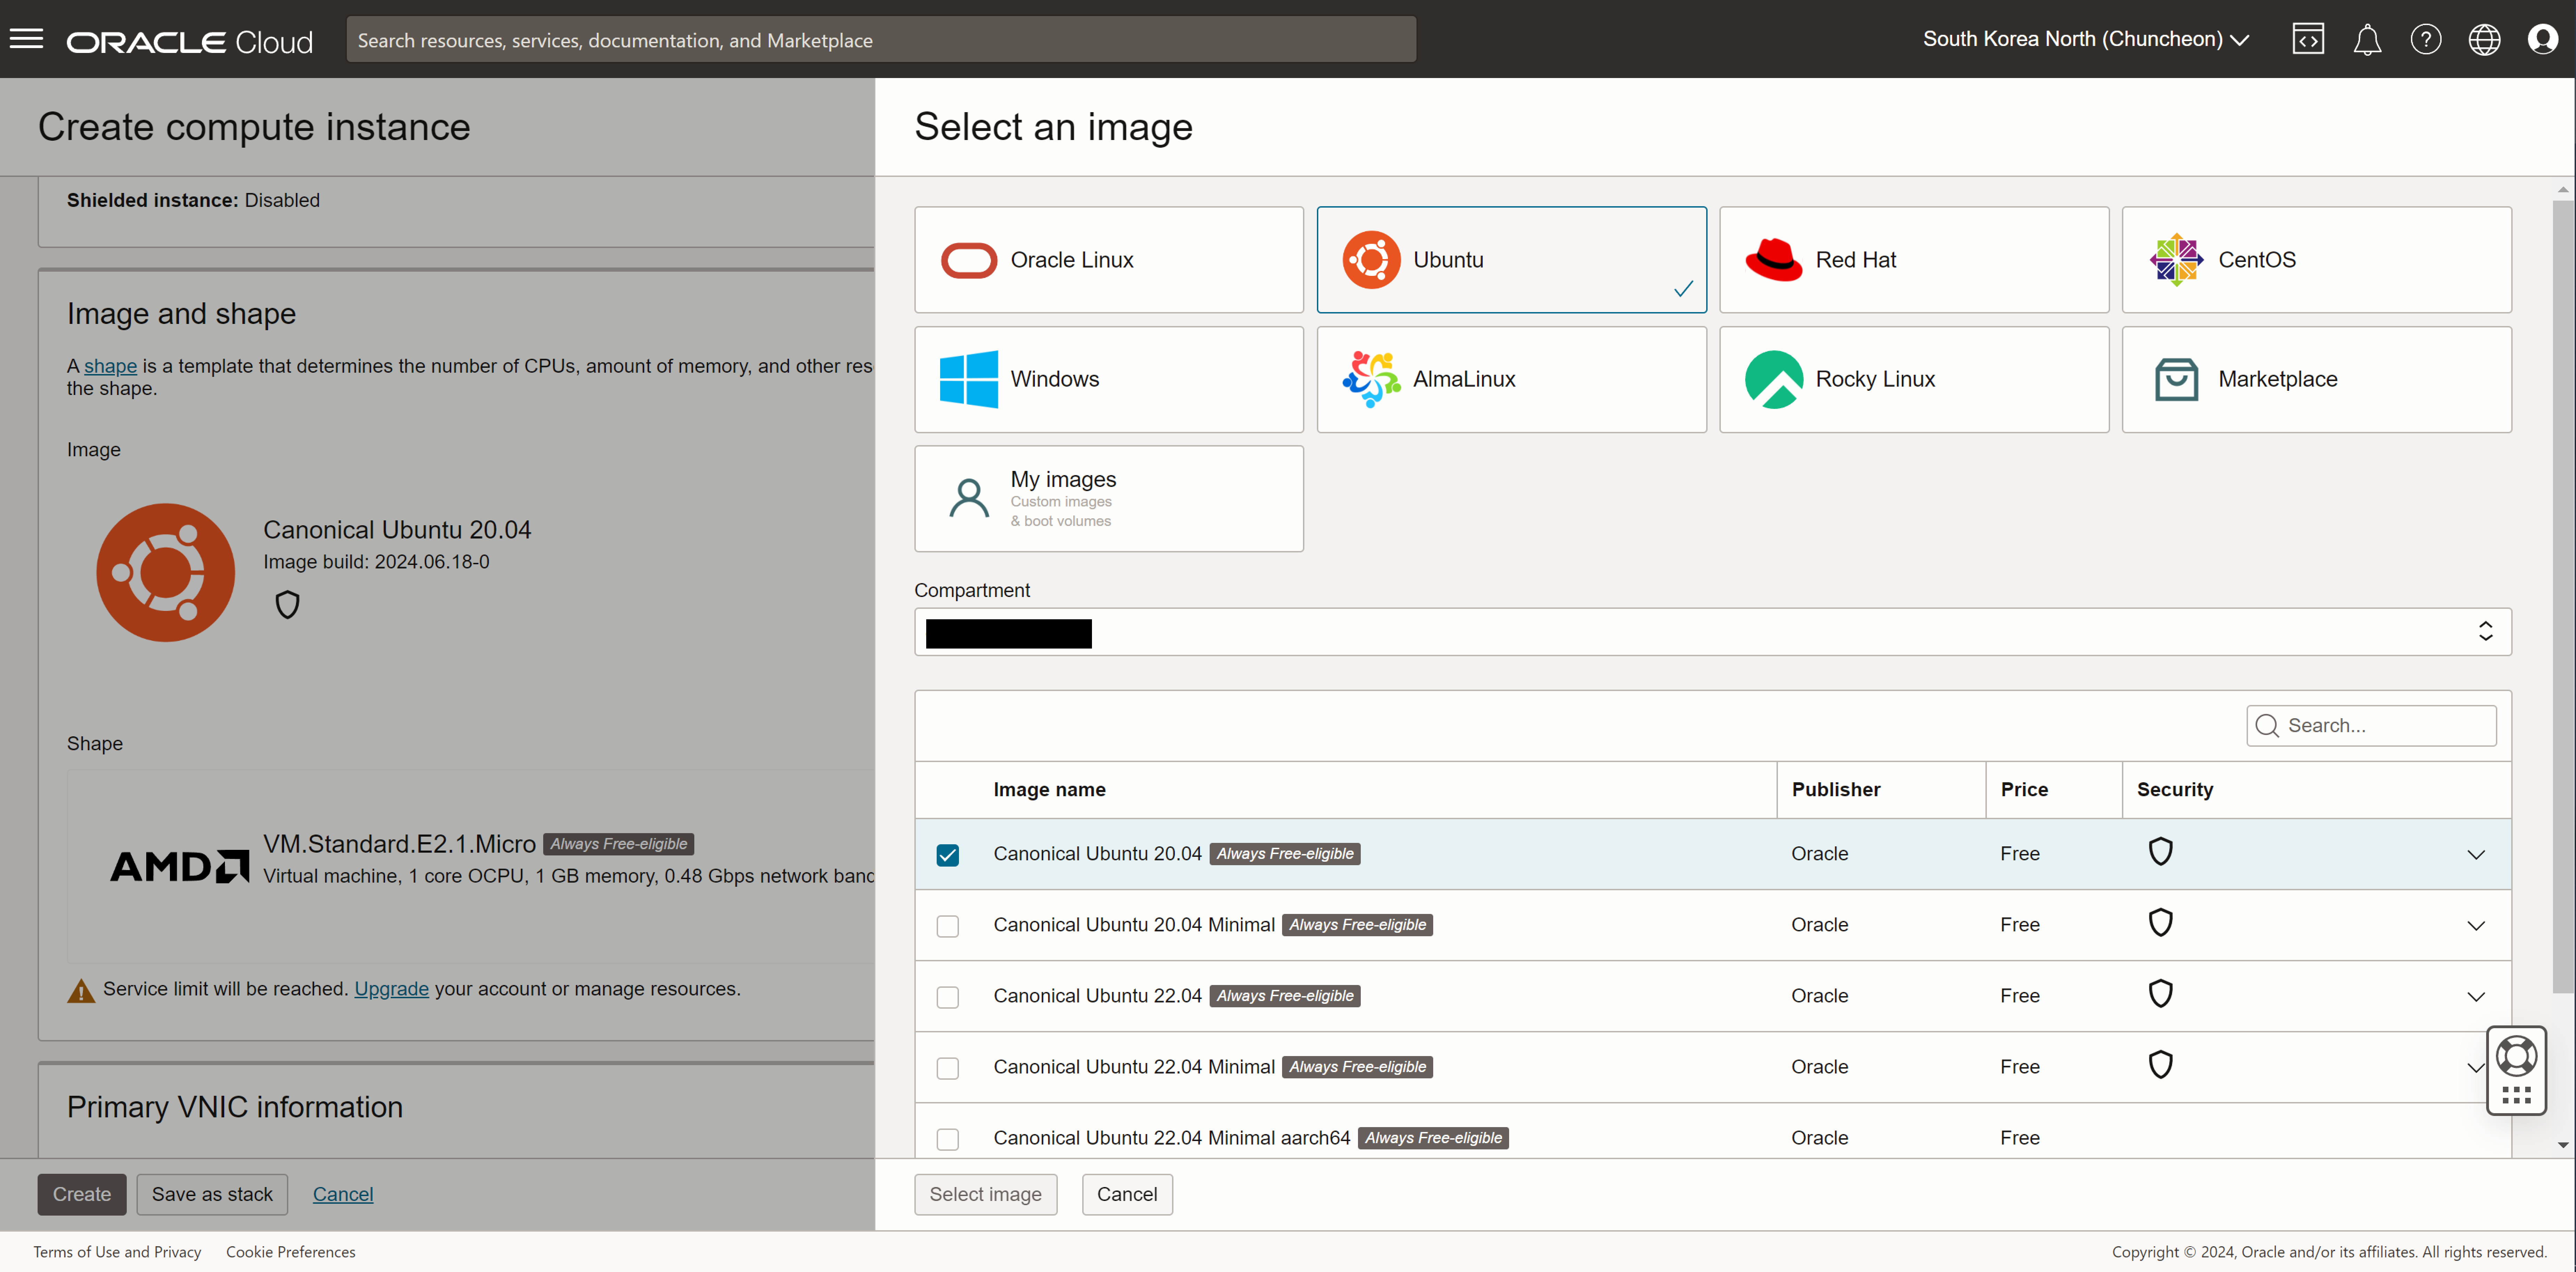The height and width of the screenshot is (1272, 2576).
Task: Click the Upgrade account link
Action: pyautogui.click(x=391, y=989)
